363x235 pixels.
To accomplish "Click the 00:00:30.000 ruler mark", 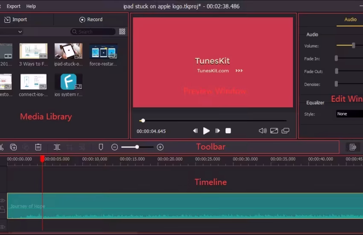I will click(246, 159).
